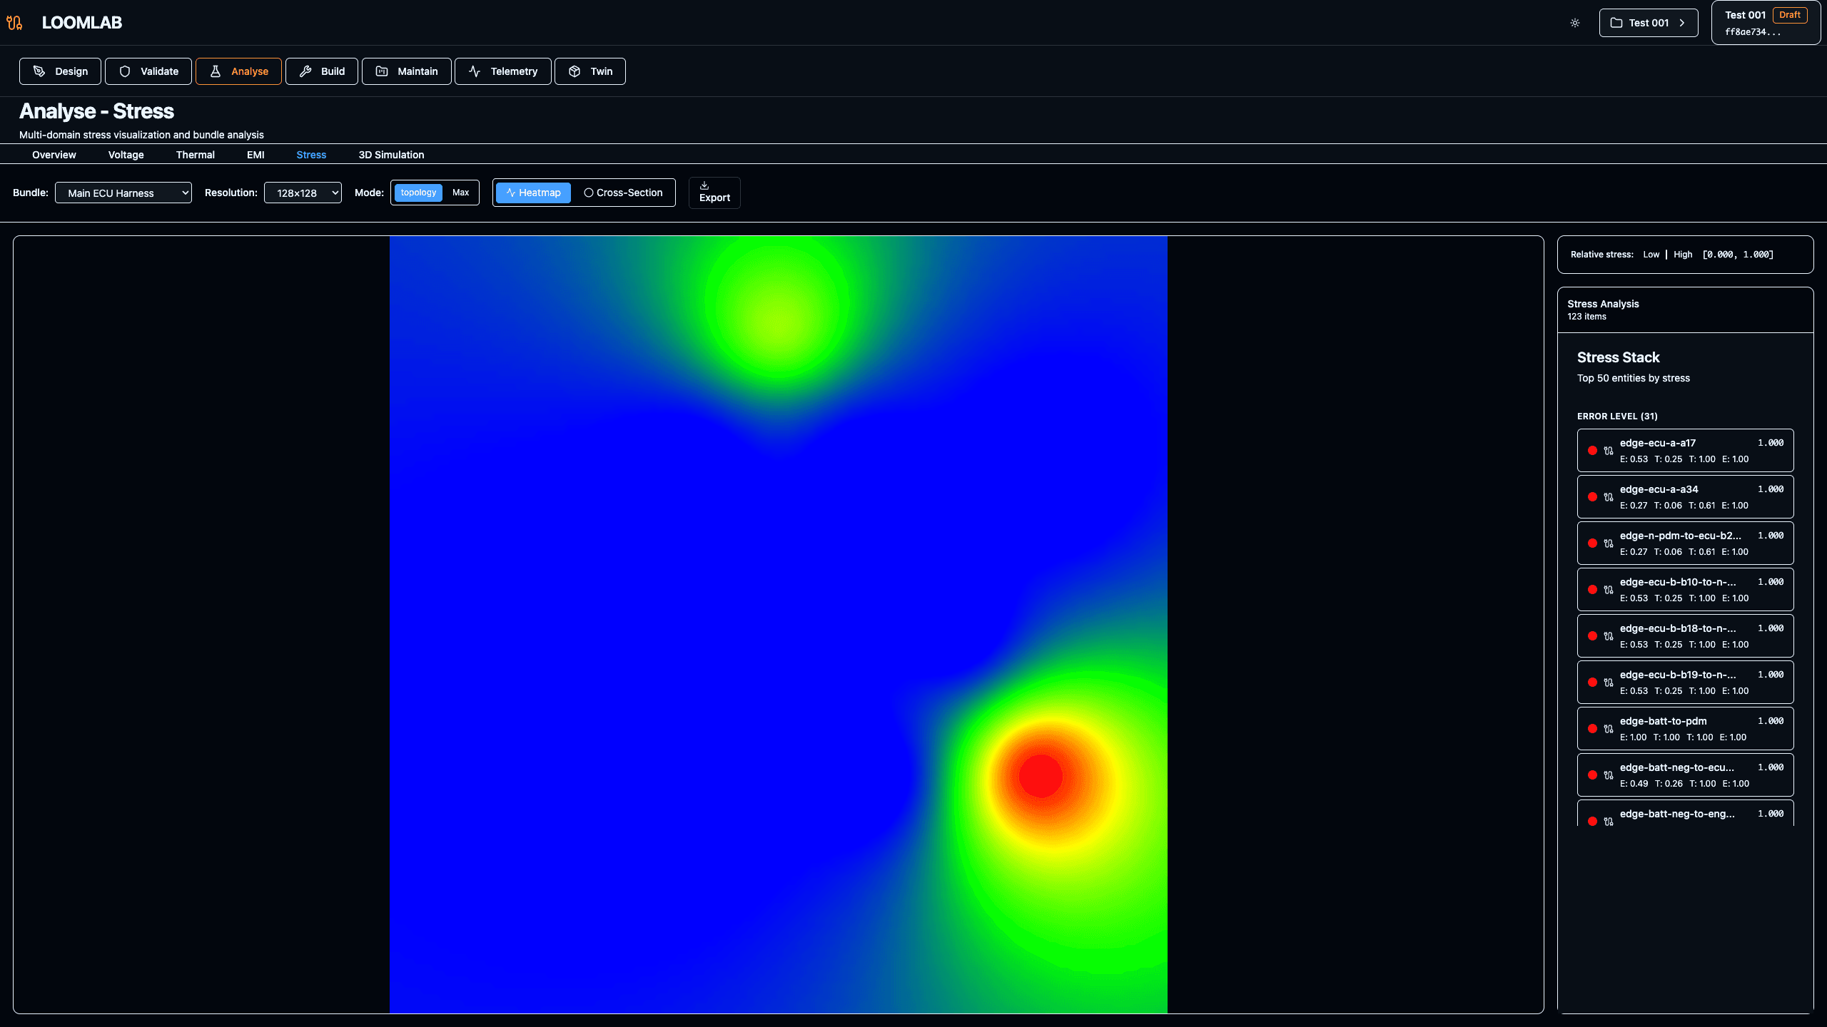
Task: Change Resolution from 128×128
Action: 303,193
